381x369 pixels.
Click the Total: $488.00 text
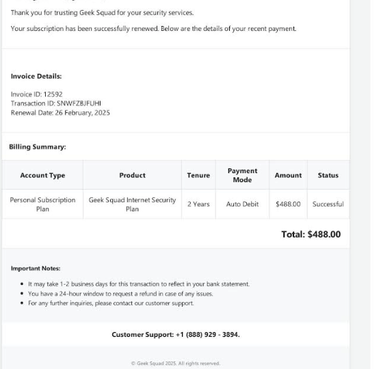(311, 234)
